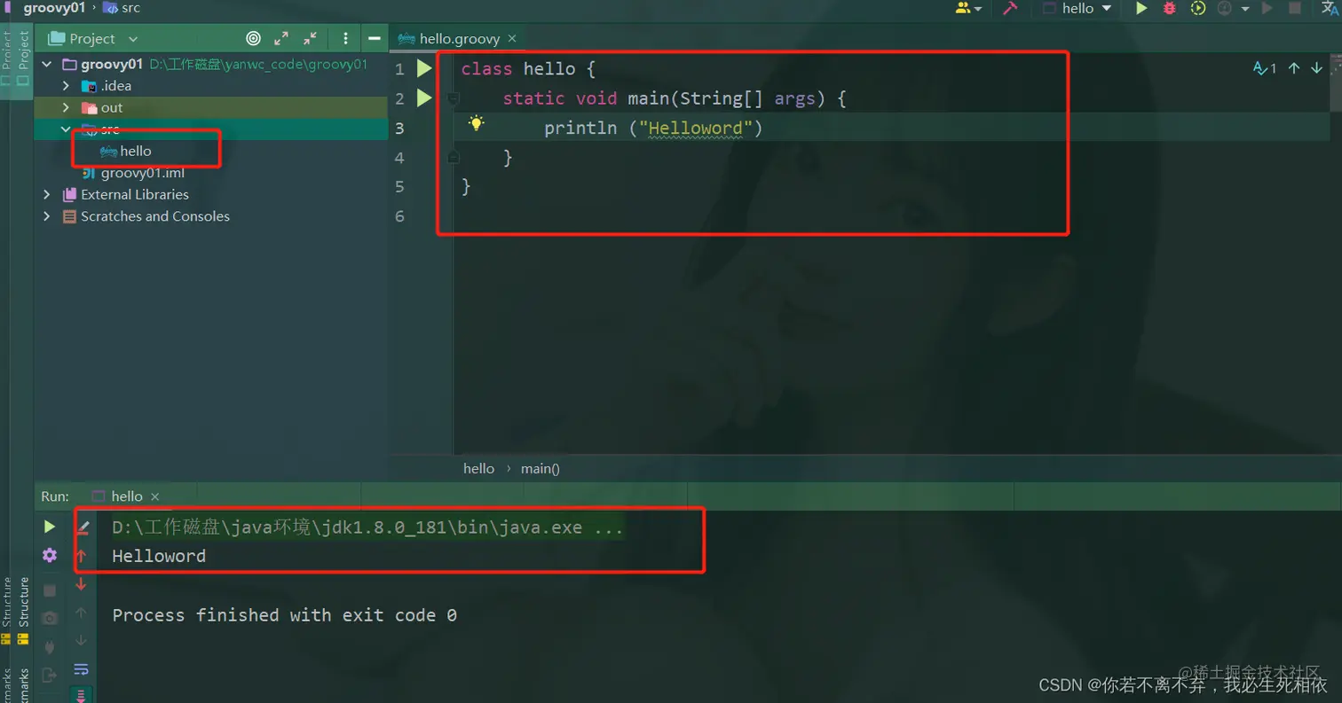This screenshot has height=703, width=1342.
Task: Select hello file in project tree
Action: click(125, 151)
